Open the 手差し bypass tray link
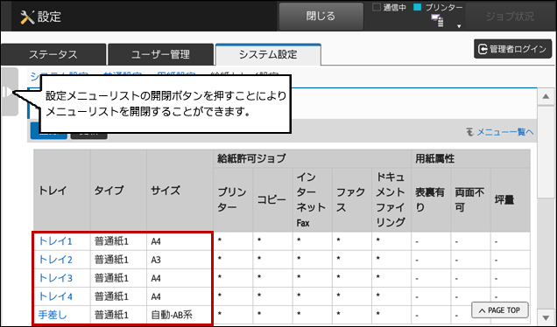This screenshot has height=327, width=557. [53, 315]
